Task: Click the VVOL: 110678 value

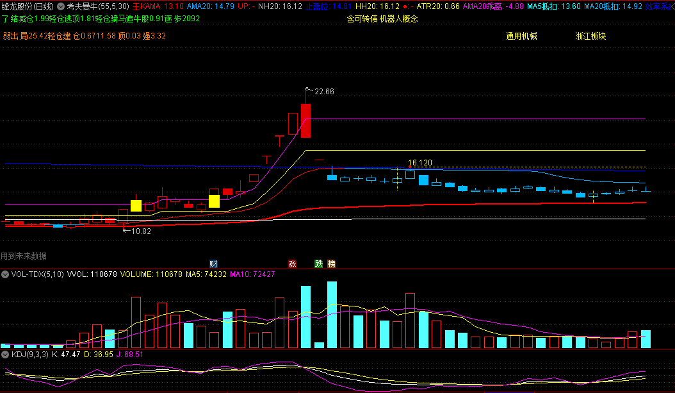Action: 92,274
